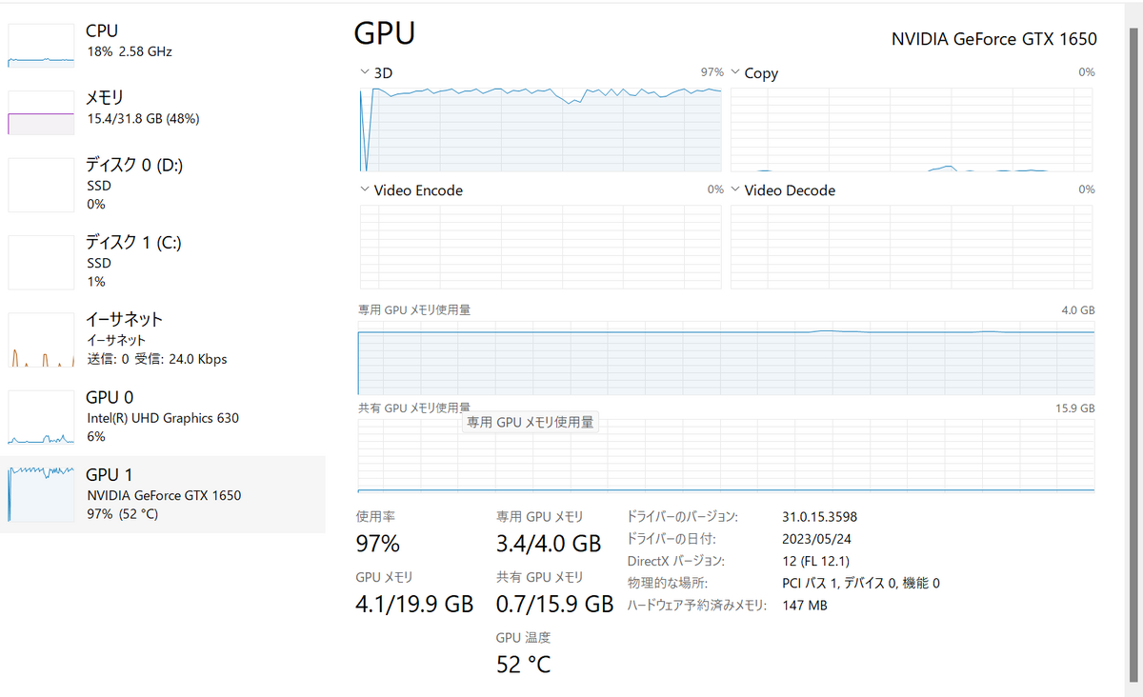Select GPU 1 GTX 1650 graph thumbnail
The height and width of the screenshot is (697, 1143).
click(41, 494)
